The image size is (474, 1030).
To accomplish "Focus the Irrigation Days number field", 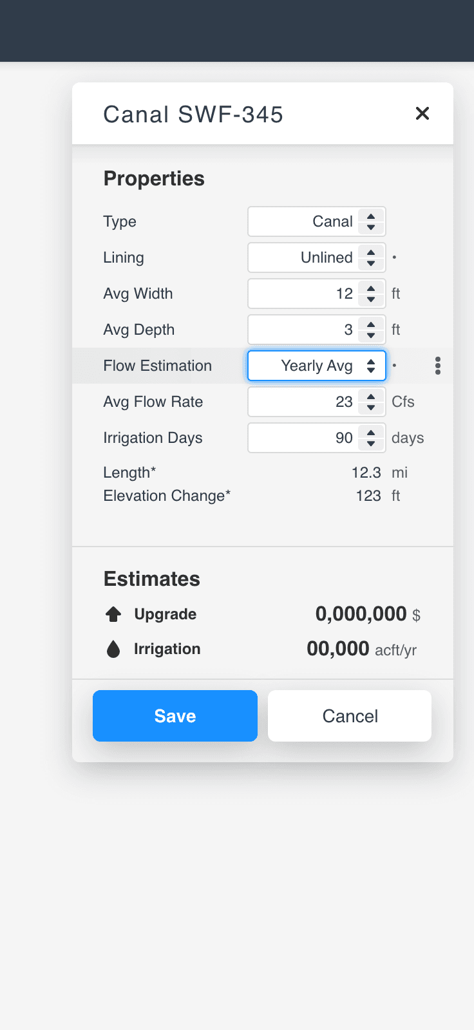I will tap(303, 438).
